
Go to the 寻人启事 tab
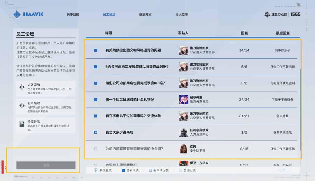182,15
